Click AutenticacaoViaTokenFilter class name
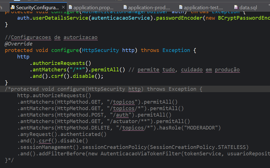270x168 pixels. pos(141,154)
